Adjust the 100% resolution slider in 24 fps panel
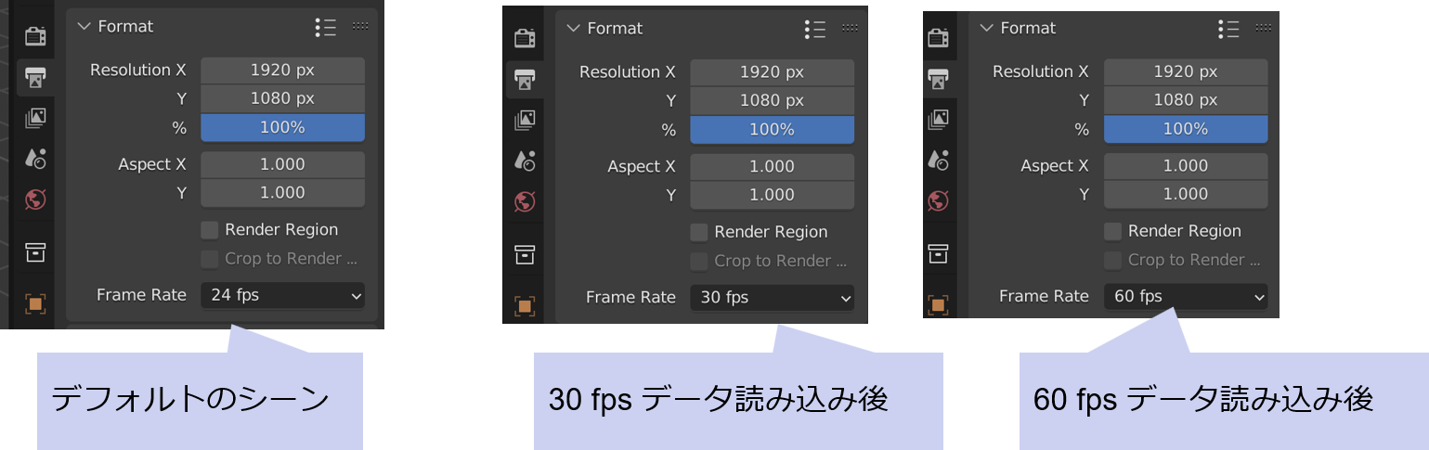The width and height of the screenshot is (1429, 450). tap(282, 128)
